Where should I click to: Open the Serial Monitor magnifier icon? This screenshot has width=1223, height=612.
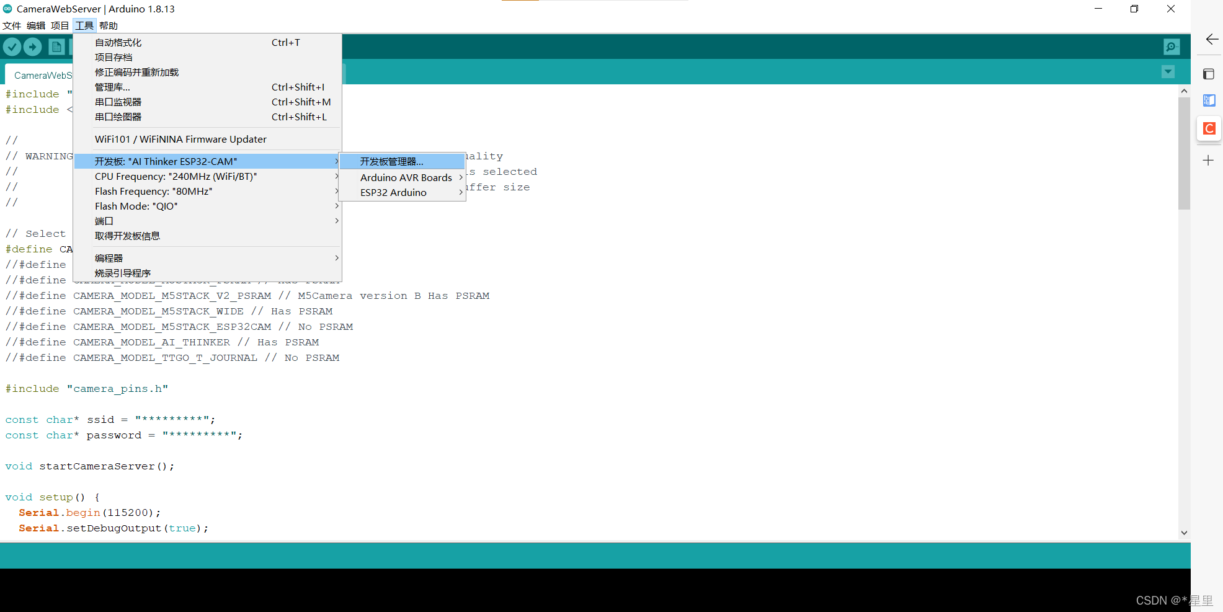coord(1172,47)
